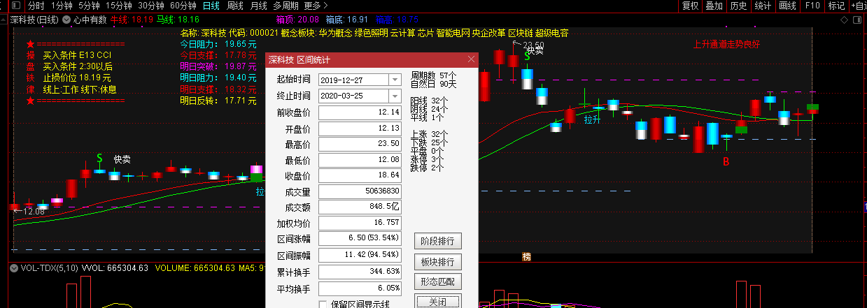Click the 标记 mark button
Image resolution: width=867 pixels, height=308 pixels.
836,6
